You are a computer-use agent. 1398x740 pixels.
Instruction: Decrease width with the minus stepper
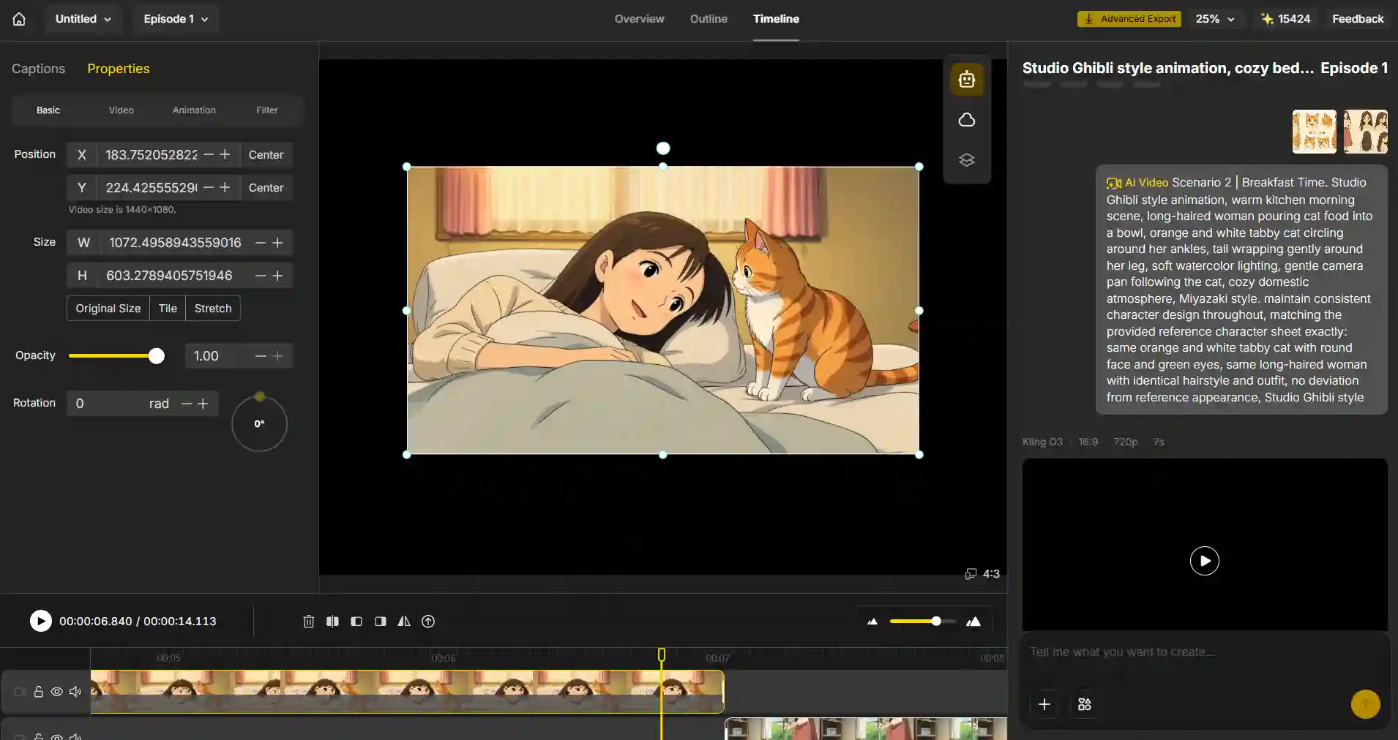pyautogui.click(x=261, y=242)
